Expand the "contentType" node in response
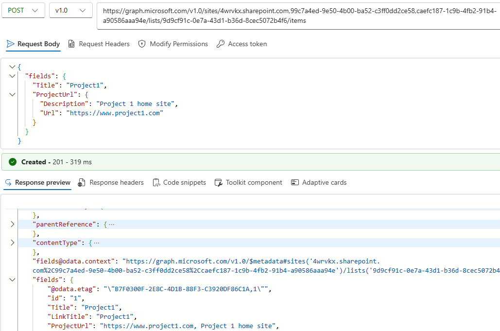Screen dimensions: 500x331 pos(12,243)
